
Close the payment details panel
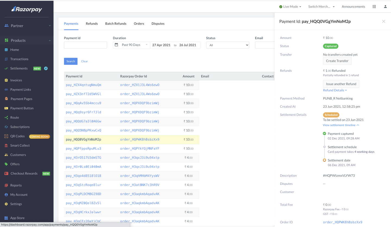tap(384, 21)
